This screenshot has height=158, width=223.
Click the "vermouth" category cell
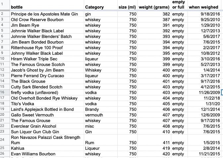coord(99,115)
